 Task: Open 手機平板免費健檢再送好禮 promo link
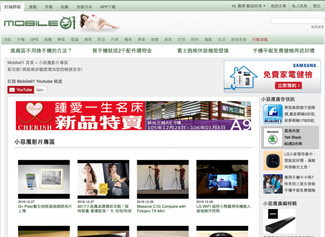pyautogui.click(x=283, y=51)
